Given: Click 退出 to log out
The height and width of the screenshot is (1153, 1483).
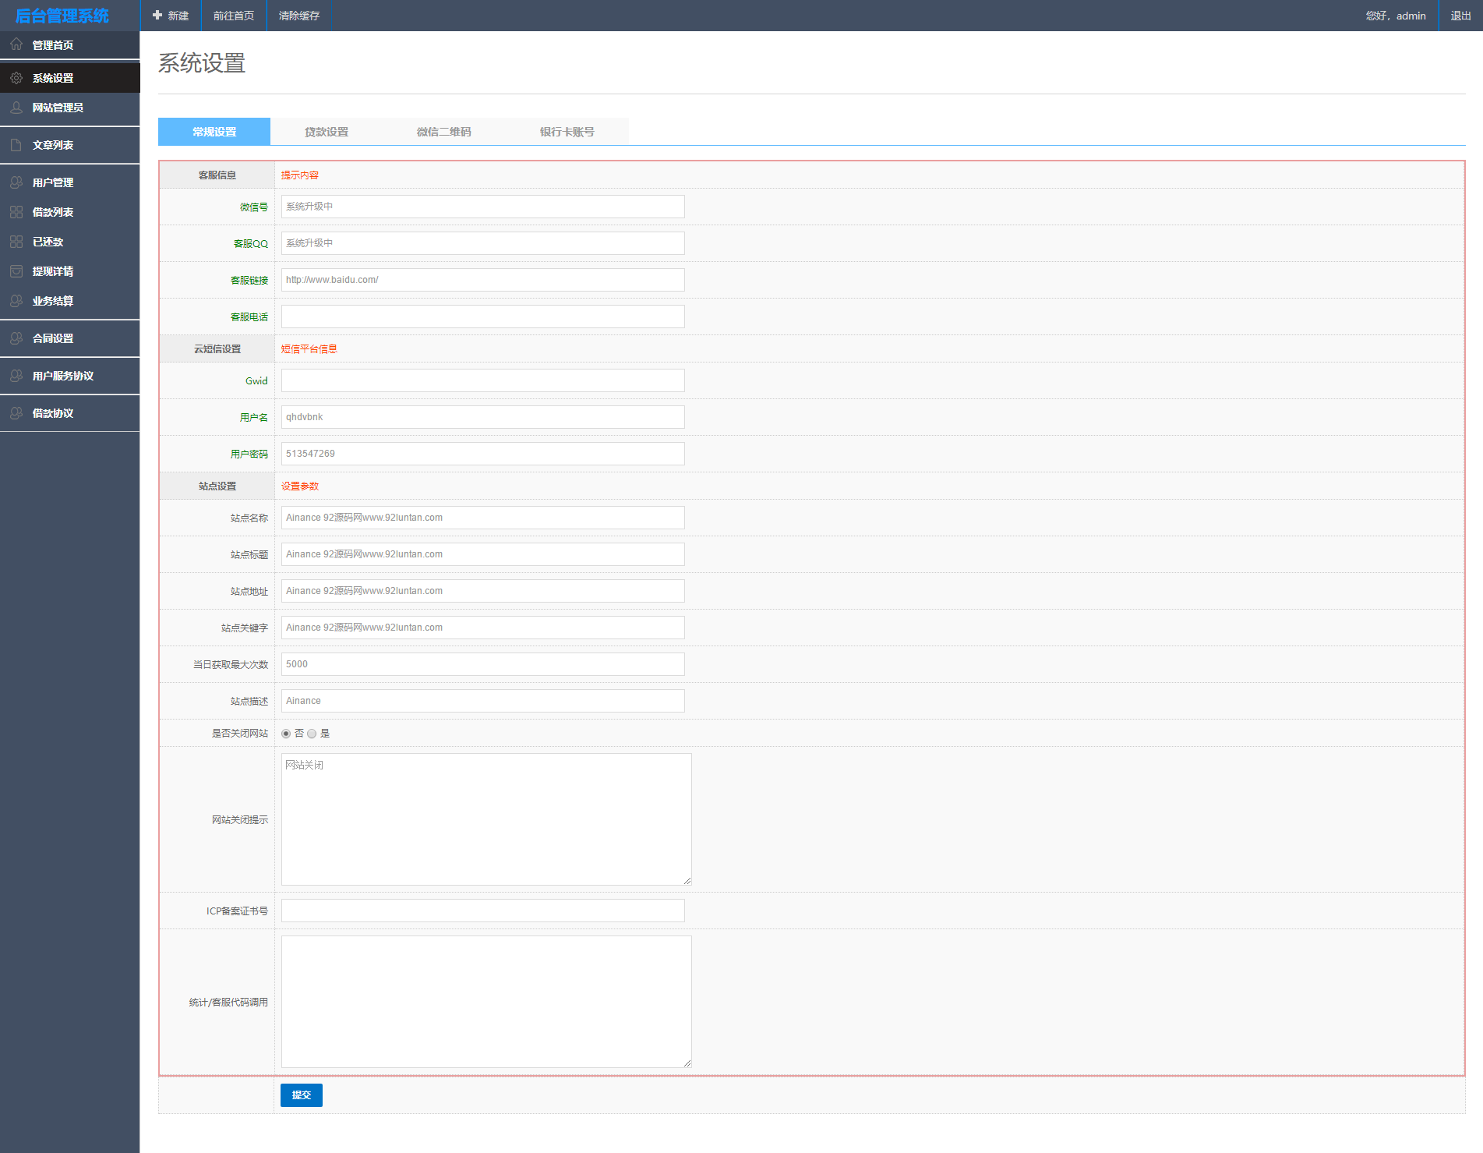Looking at the screenshot, I should coord(1460,16).
